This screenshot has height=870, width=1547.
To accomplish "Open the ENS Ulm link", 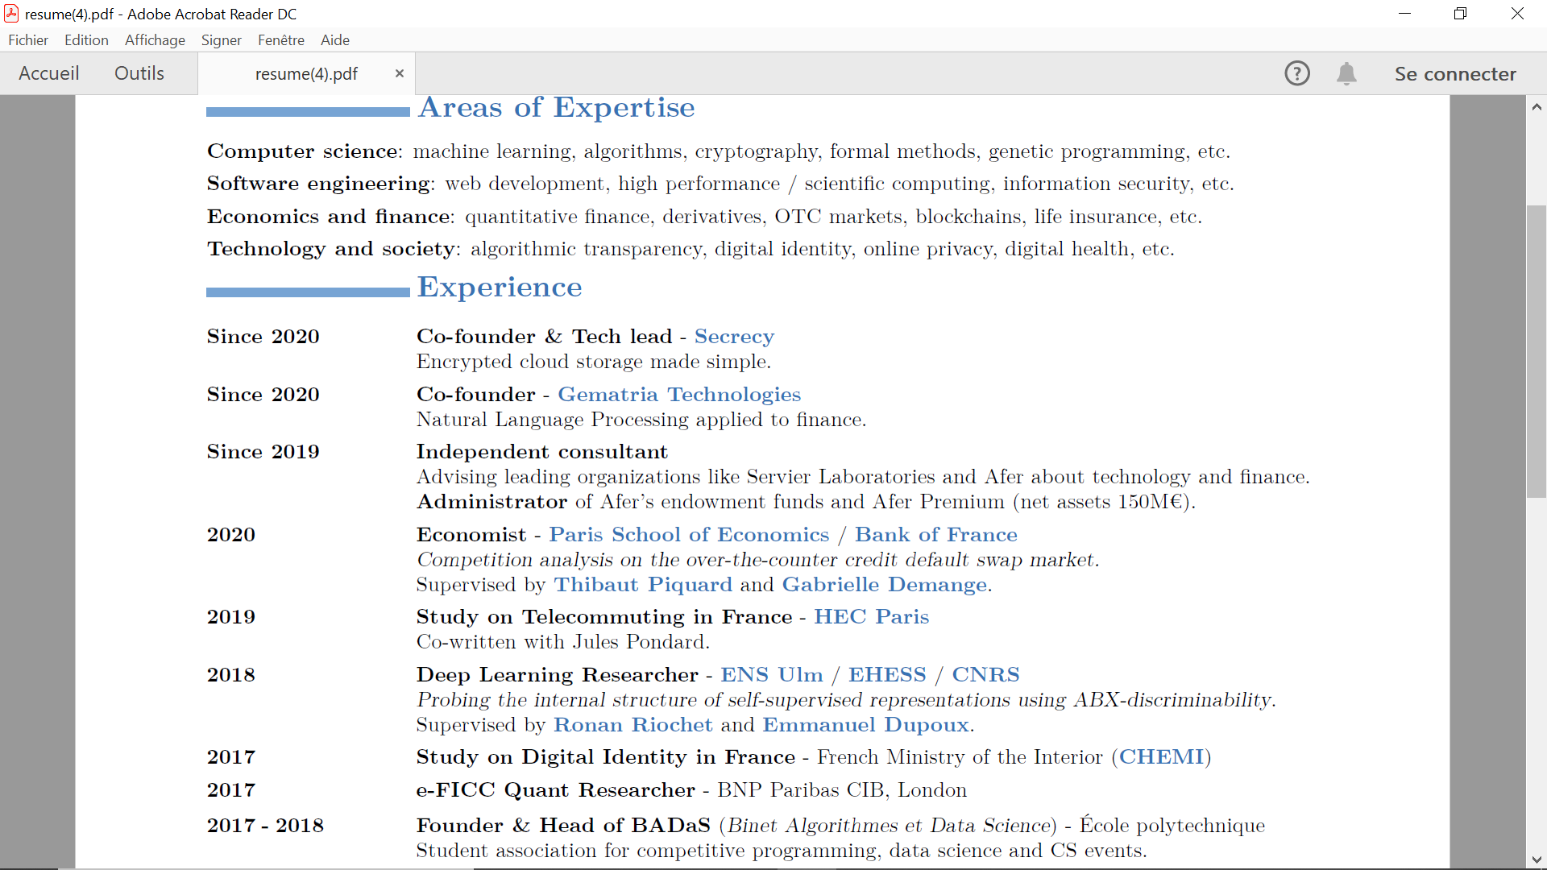I will tap(772, 675).
